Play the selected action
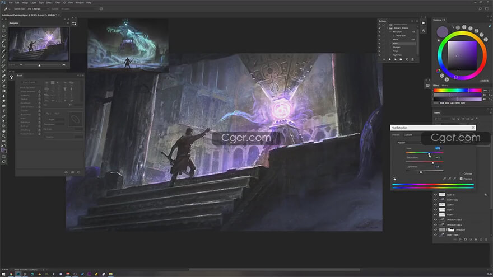This screenshot has width=493, height=277. pyautogui.click(x=395, y=59)
